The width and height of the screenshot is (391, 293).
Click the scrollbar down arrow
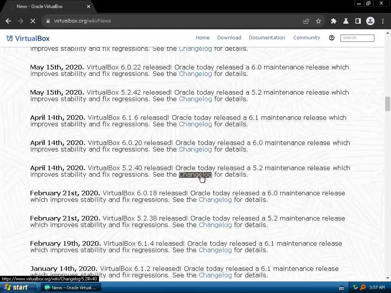pyautogui.click(x=388, y=278)
